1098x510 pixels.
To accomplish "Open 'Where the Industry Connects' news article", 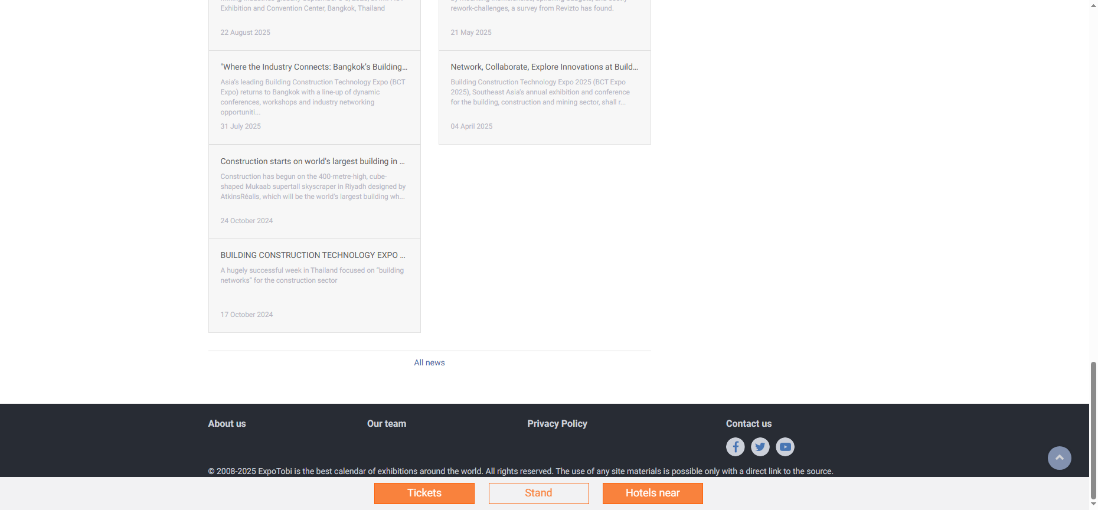I will pos(313,67).
